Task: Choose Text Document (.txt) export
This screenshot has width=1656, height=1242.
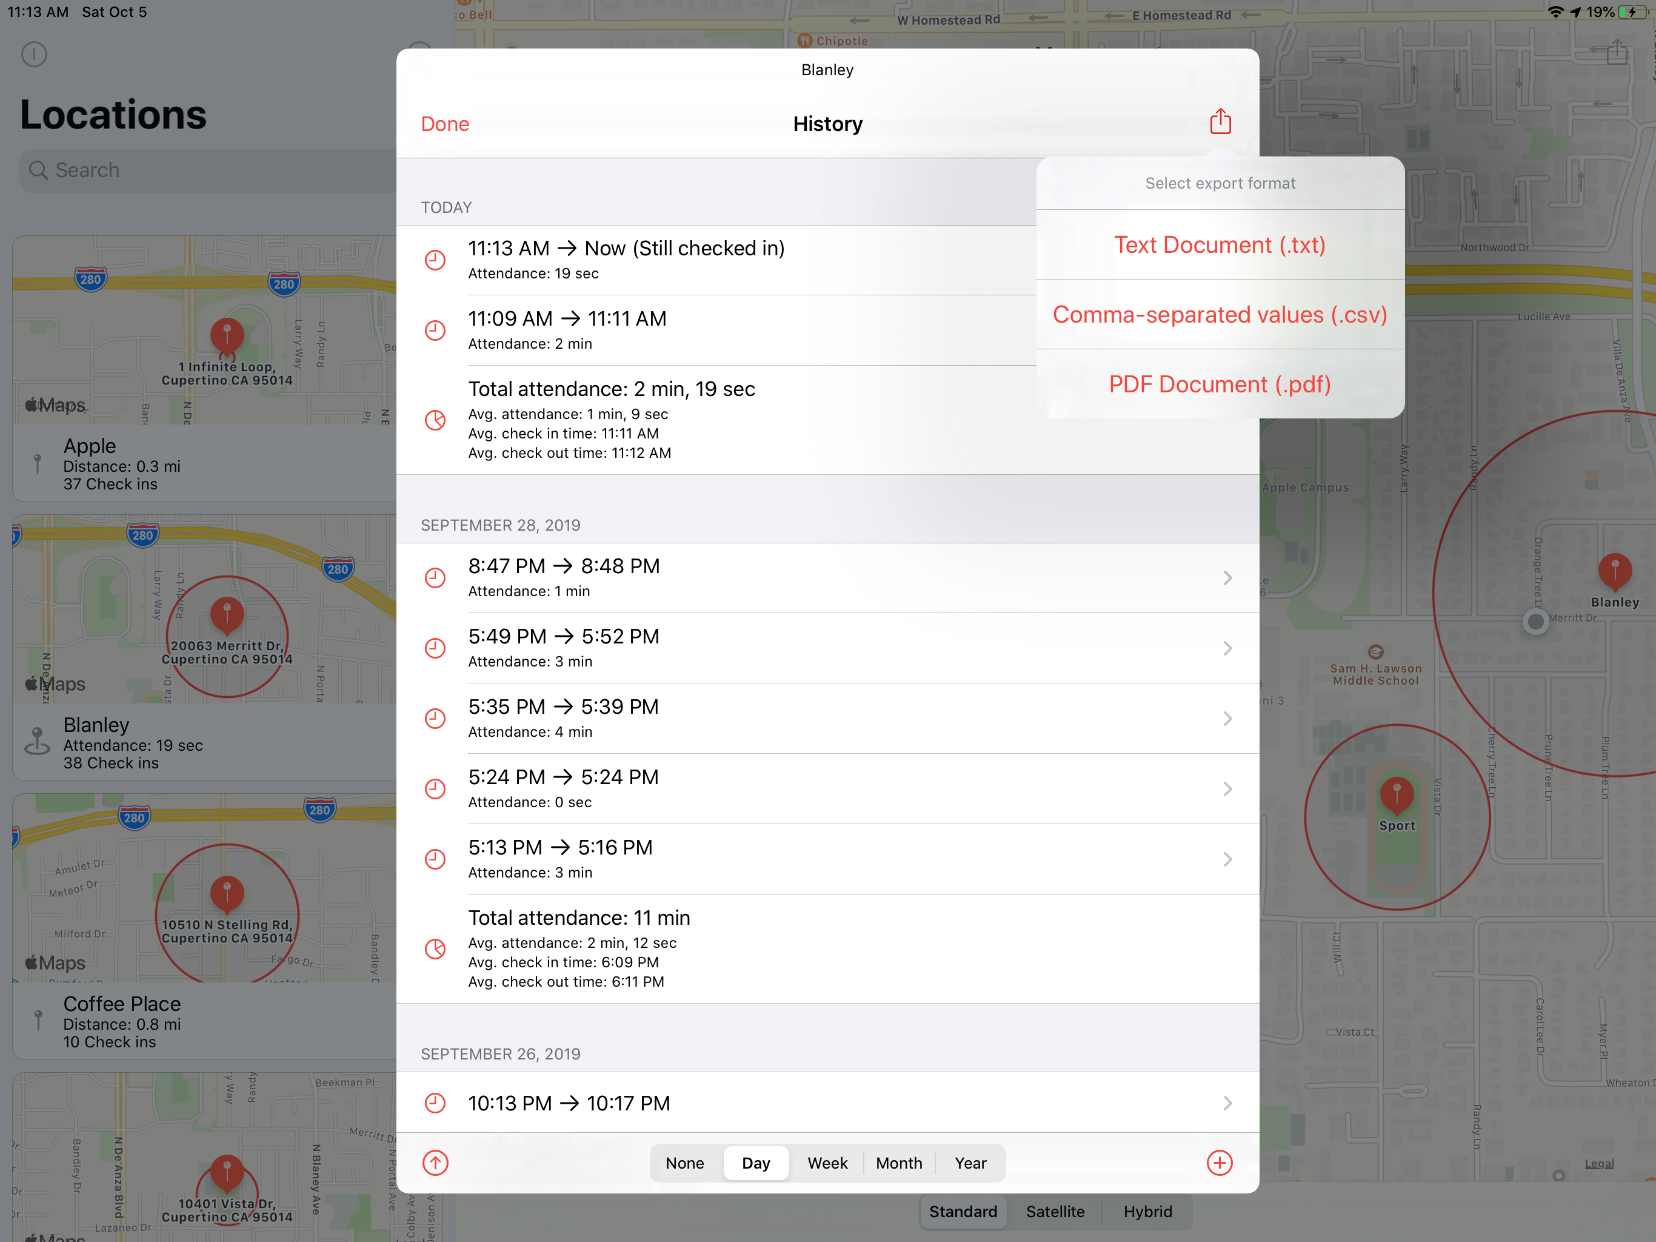Action: click(1219, 245)
